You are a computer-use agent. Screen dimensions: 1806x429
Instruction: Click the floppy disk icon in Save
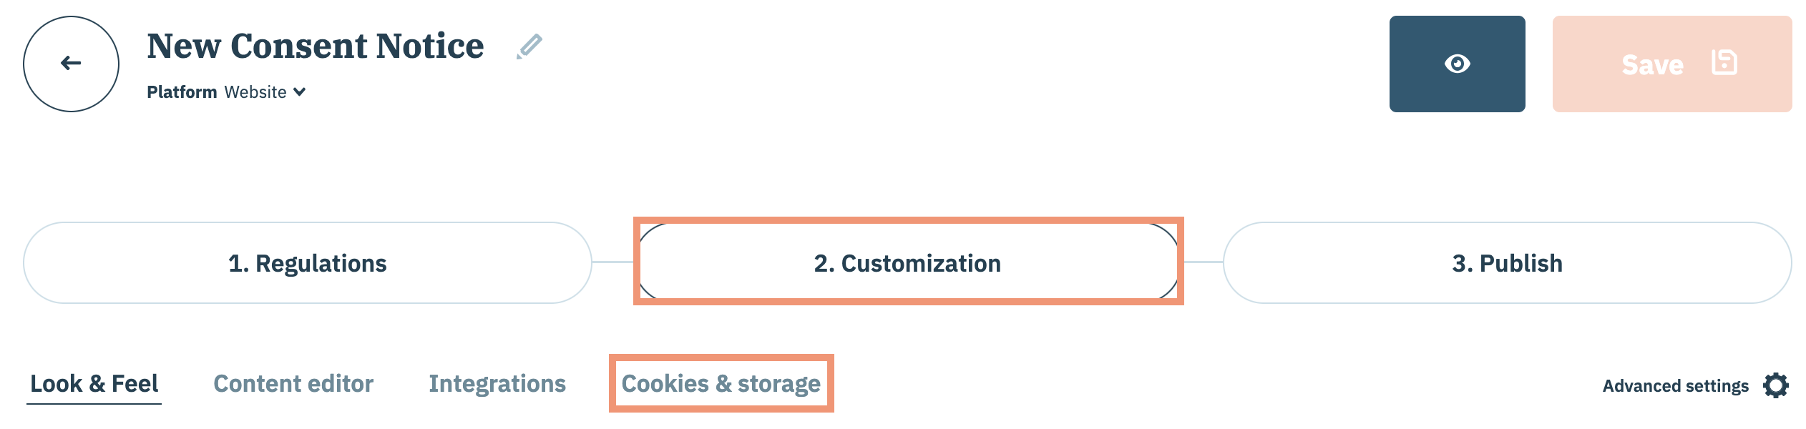[x=1724, y=63]
